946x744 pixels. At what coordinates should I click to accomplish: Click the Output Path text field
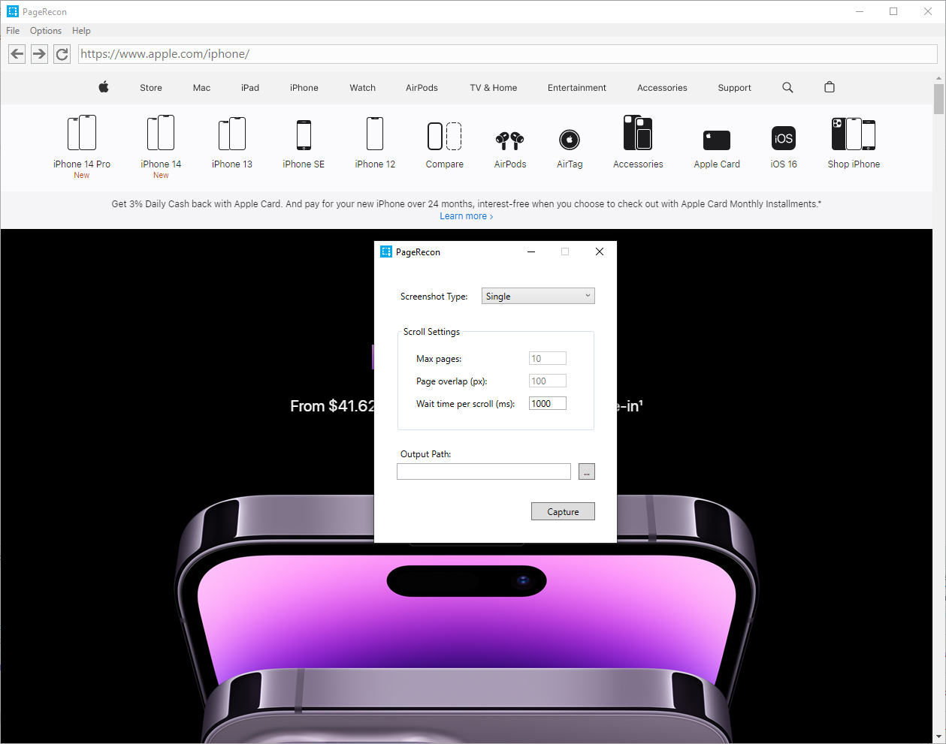484,471
